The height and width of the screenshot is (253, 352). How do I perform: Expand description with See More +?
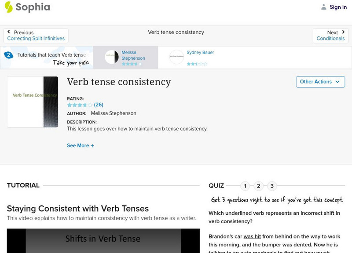point(81,145)
